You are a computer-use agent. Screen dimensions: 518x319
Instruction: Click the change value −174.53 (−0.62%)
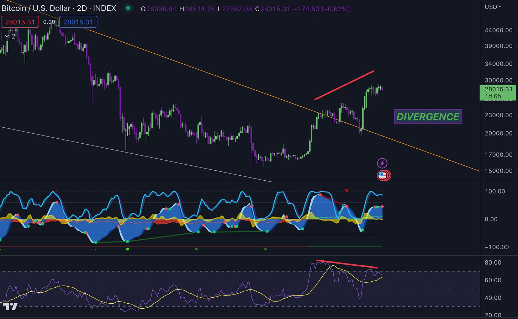[x=321, y=9]
